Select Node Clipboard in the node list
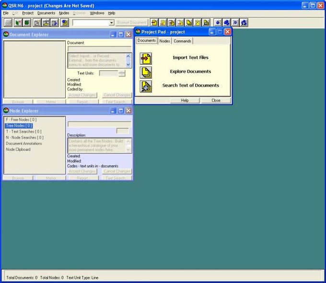This screenshot has width=326, height=283. click(18, 149)
